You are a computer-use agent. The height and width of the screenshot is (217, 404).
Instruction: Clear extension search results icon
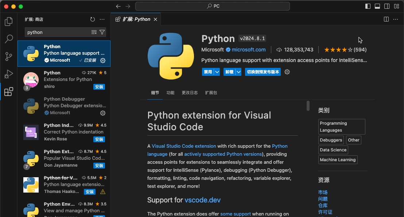pyautogui.click(x=94, y=32)
